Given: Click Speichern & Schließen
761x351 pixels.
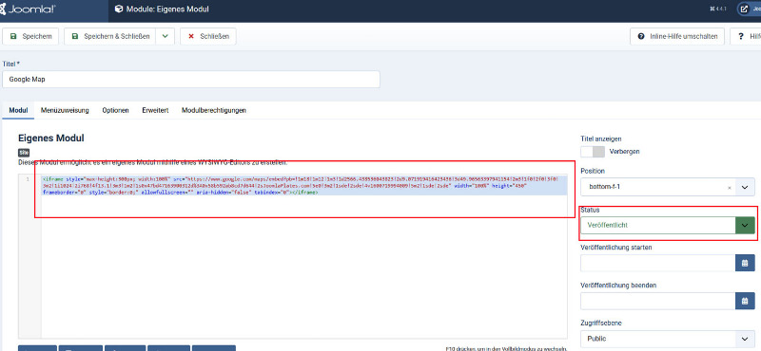Looking at the screenshot, I should (x=109, y=36).
